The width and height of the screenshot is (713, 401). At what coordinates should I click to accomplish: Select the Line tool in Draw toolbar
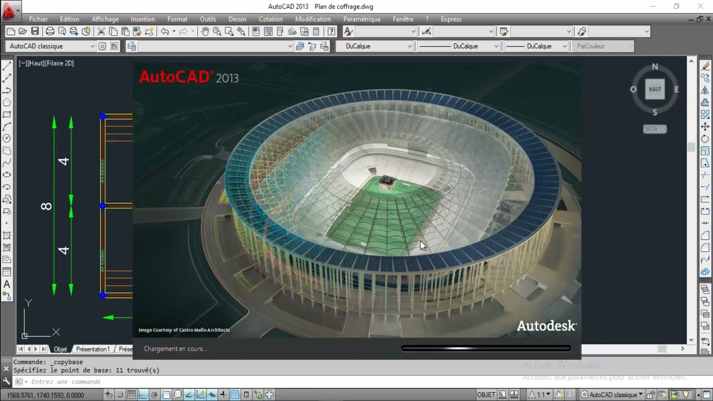(7, 66)
